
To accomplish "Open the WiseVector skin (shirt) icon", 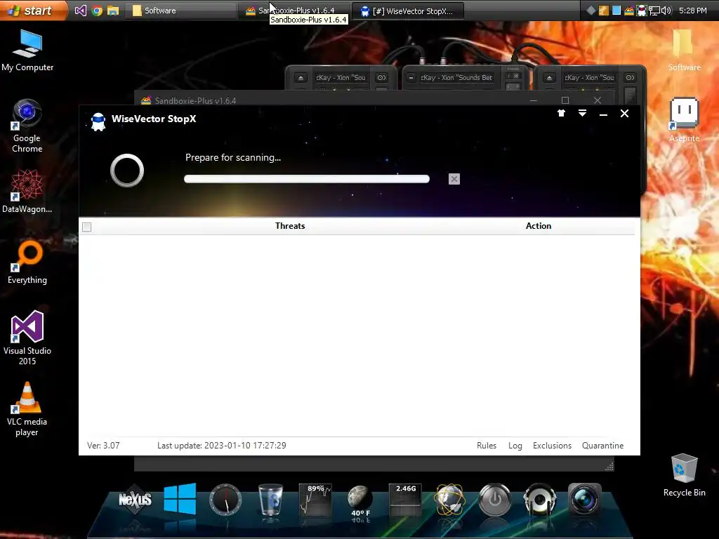I will (561, 113).
